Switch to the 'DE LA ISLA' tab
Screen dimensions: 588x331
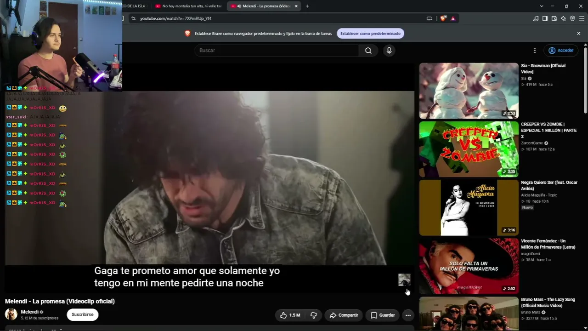click(x=135, y=6)
